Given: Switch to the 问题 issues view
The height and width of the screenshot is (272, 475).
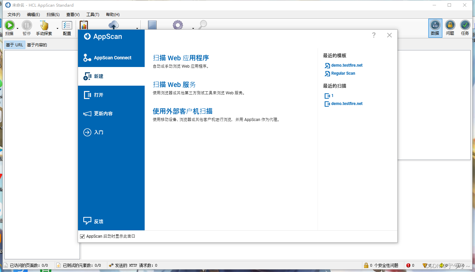Looking at the screenshot, I should click(x=450, y=28).
